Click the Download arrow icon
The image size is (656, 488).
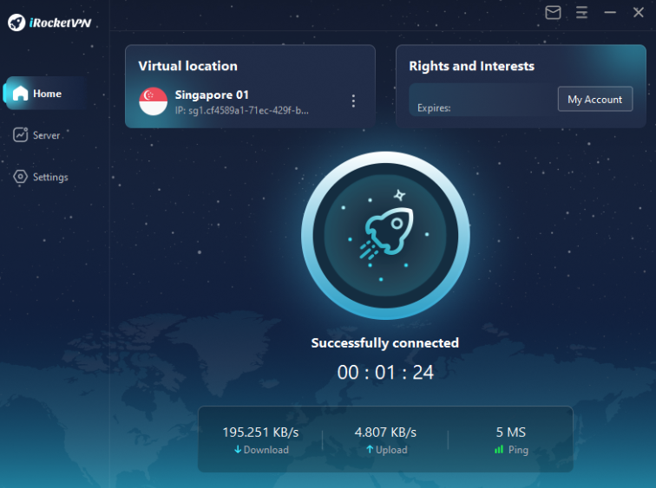(238, 450)
